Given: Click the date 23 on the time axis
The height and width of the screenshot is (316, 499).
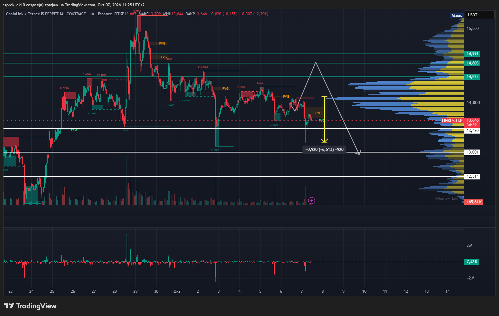Looking at the screenshot, I should click(11, 291).
